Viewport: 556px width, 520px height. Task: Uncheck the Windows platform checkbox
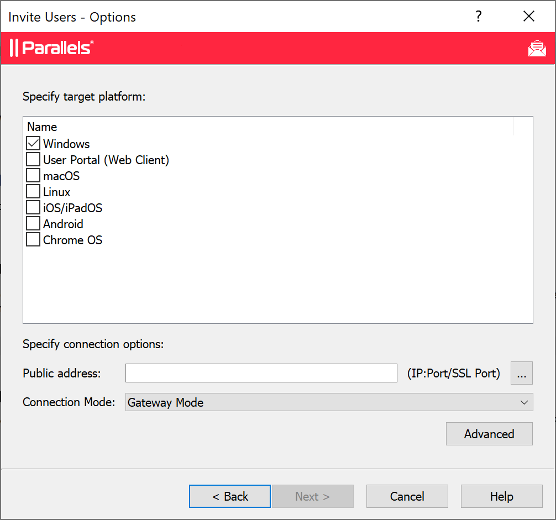(33, 144)
